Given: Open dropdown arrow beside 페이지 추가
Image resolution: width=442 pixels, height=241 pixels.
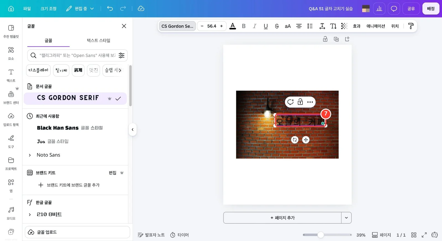Looking at the screenshot, I should (x=346, y=218).
